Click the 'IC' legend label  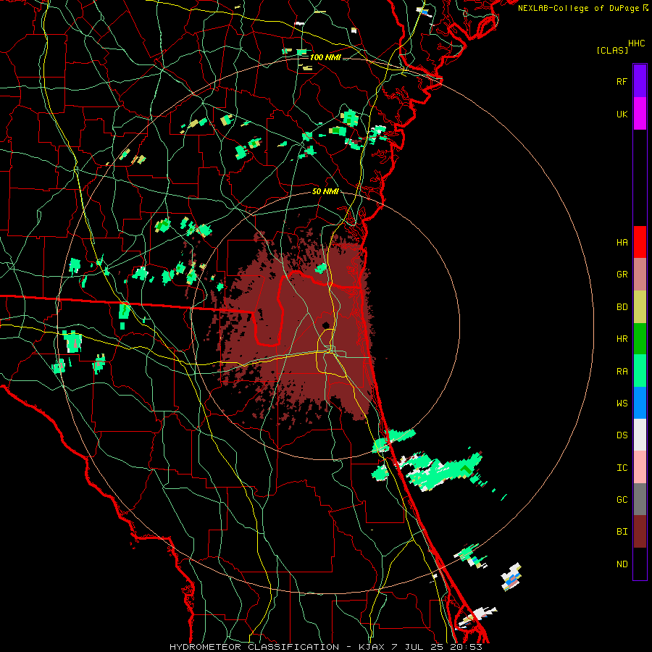tap(622, 468)
